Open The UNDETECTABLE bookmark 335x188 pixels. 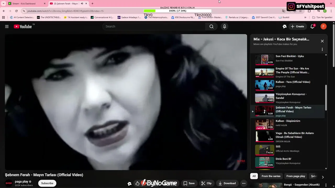click(x=49, y=17)
